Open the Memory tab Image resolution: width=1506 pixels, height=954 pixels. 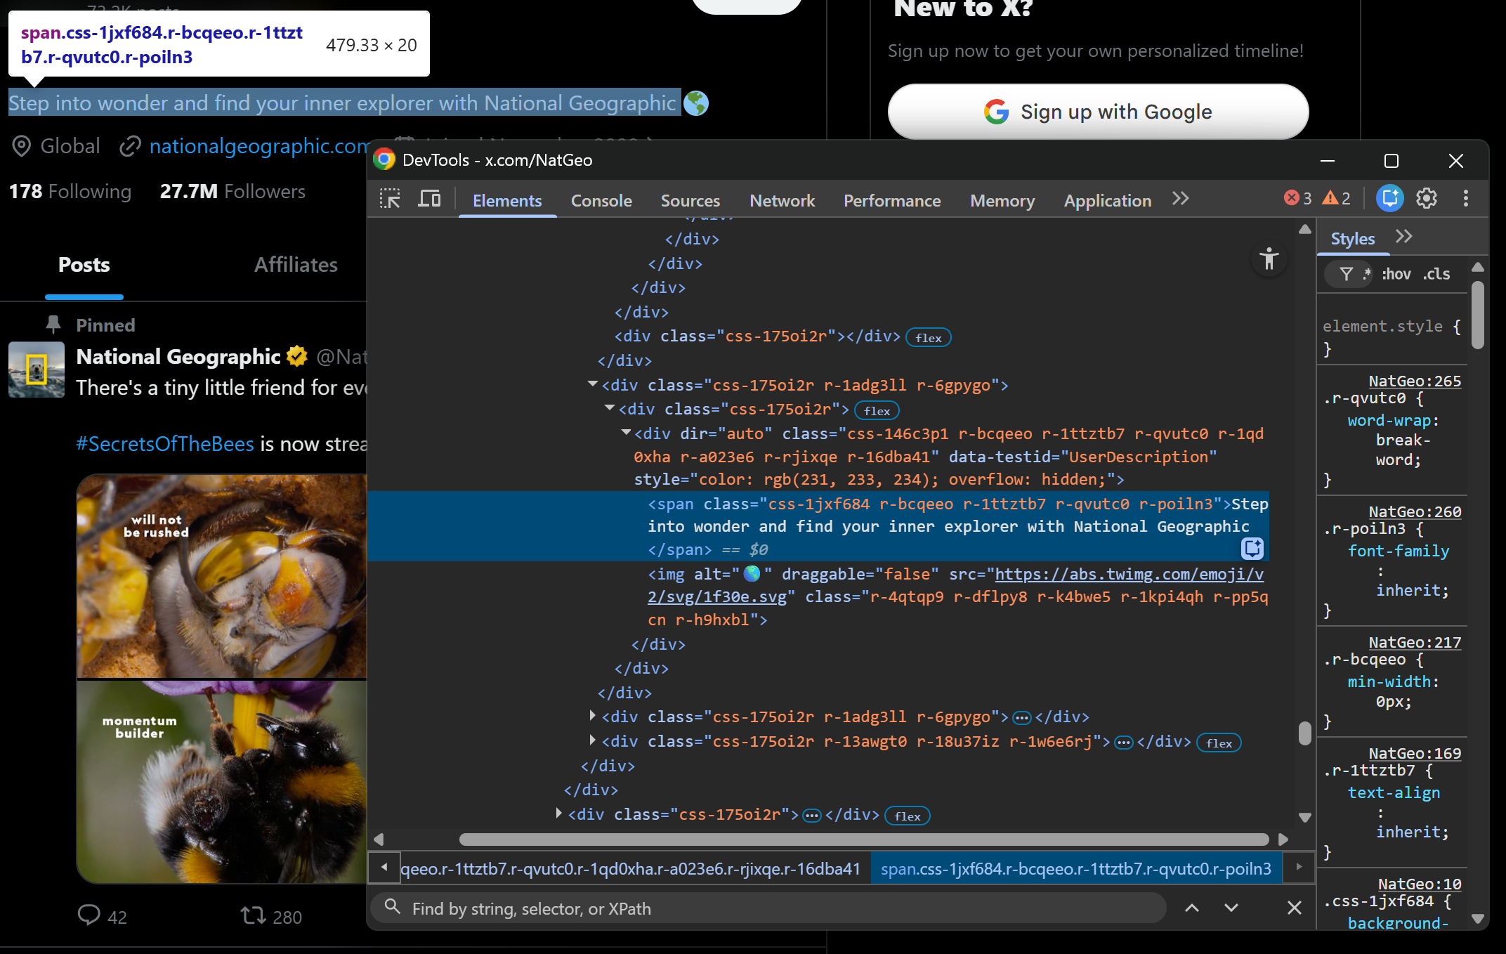pos(1002,201)
